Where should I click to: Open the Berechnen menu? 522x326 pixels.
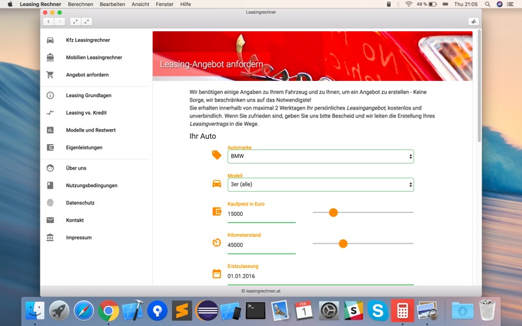[80, 4]
